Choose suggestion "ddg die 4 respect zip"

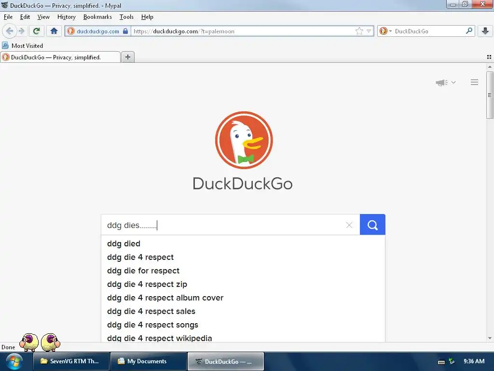243,284
